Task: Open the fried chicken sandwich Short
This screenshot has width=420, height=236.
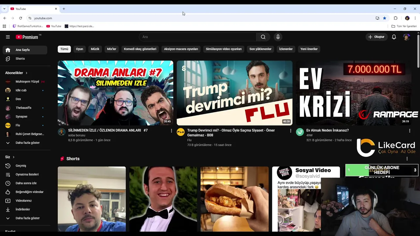Action: coord(235,199)
